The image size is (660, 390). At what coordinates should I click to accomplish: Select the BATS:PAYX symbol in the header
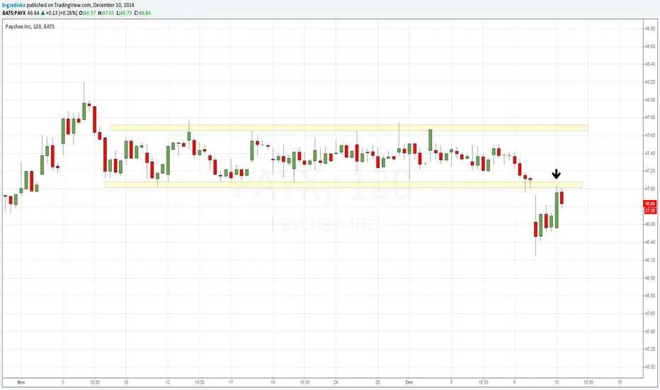pos(14,13)
